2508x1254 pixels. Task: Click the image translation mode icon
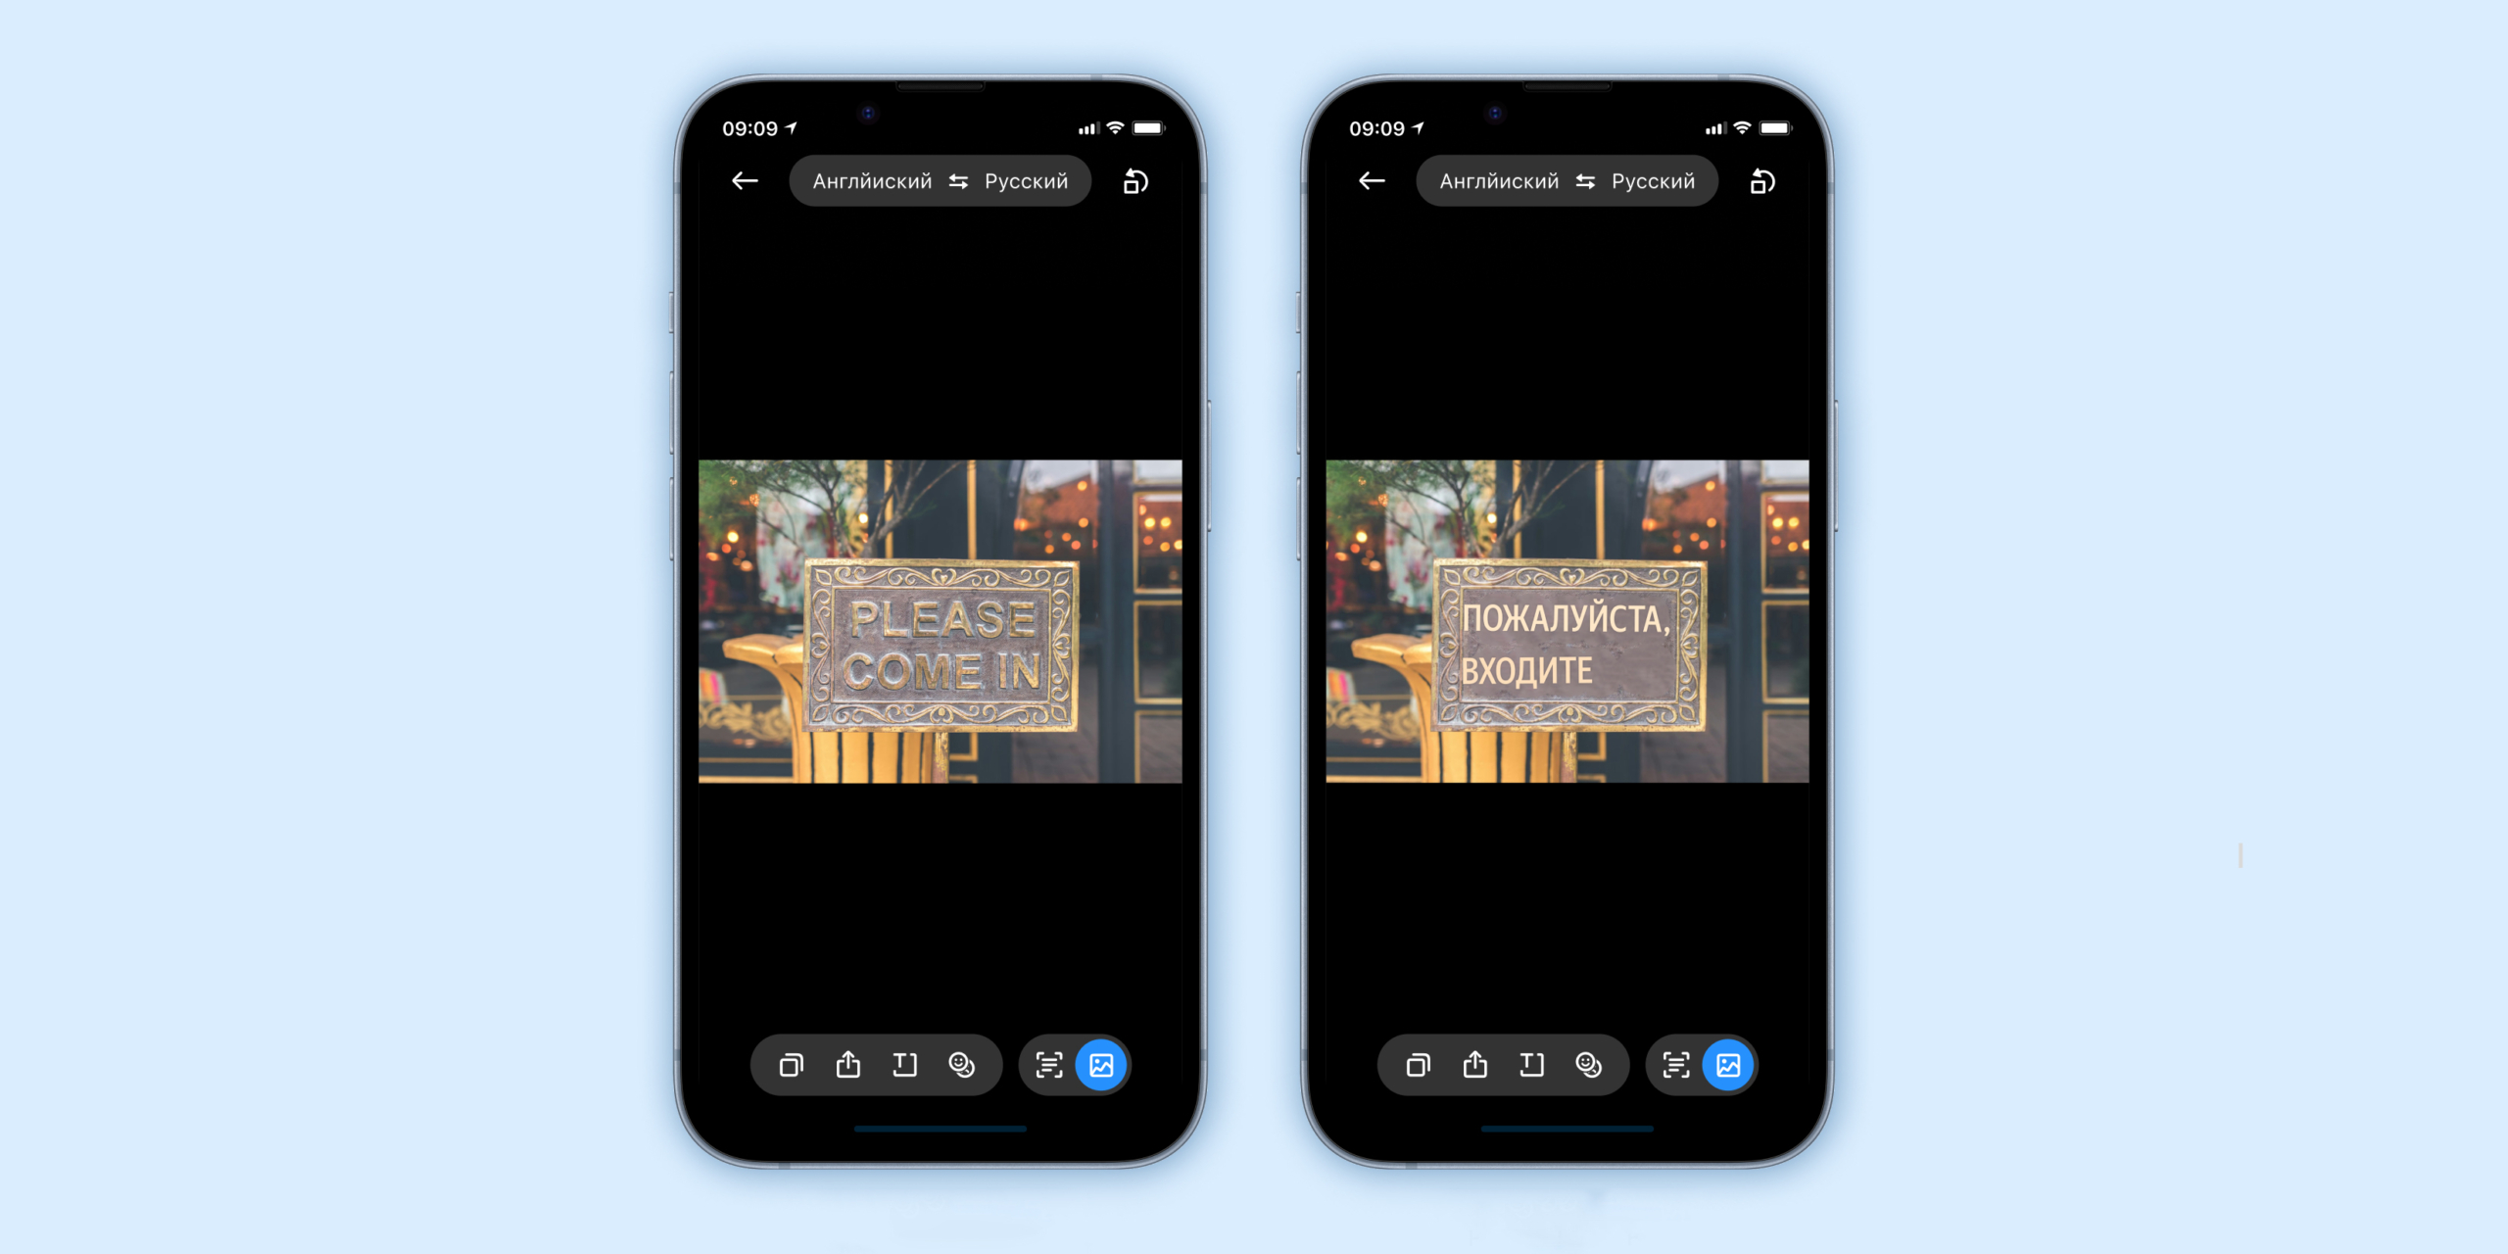click(1104, 1064)
